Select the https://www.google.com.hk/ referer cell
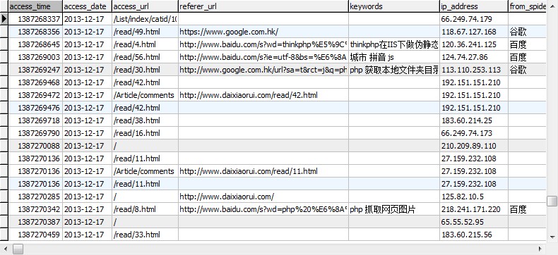This screenshot has height=255, width=558. click(263, 32)
